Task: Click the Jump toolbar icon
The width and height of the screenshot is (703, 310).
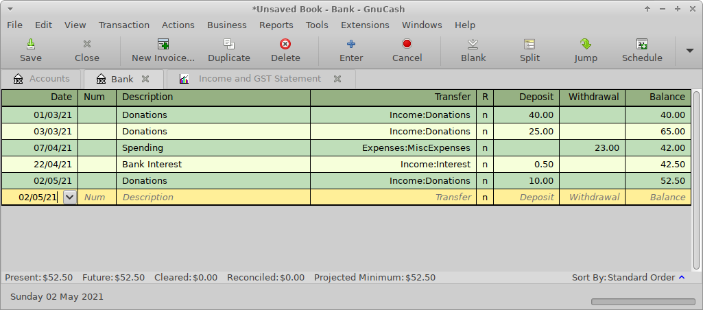Action: click(x=586, y=44)
